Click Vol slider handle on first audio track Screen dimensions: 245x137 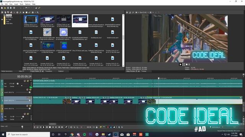click(x=18, y=84)
